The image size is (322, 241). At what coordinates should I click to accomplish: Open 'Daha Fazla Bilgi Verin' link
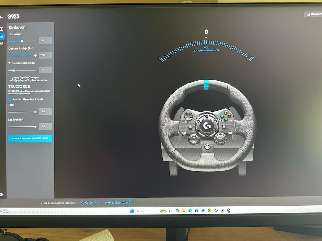pyautogui.click(x=119, y=202)
